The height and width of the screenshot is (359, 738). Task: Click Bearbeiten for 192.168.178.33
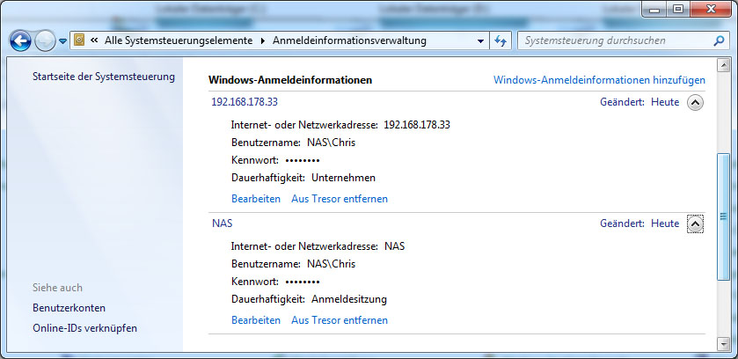tap(256, 199)
